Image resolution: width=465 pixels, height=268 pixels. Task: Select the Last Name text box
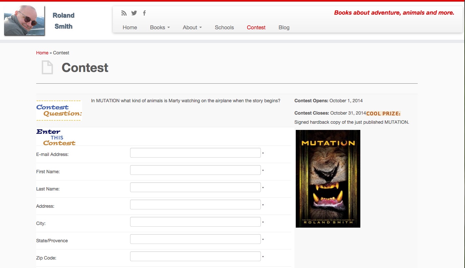(195, 187)
